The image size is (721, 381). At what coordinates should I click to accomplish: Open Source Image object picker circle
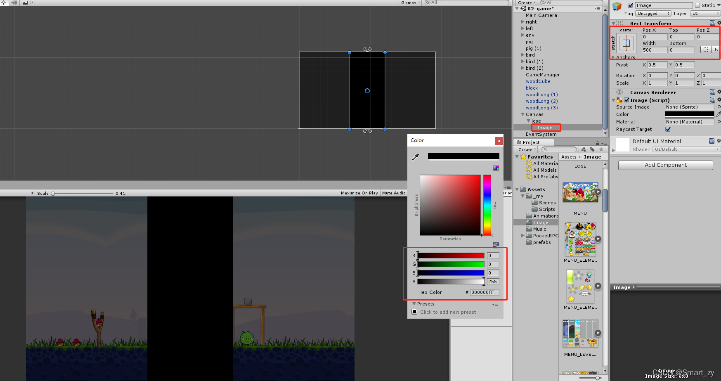coord(719,107)
